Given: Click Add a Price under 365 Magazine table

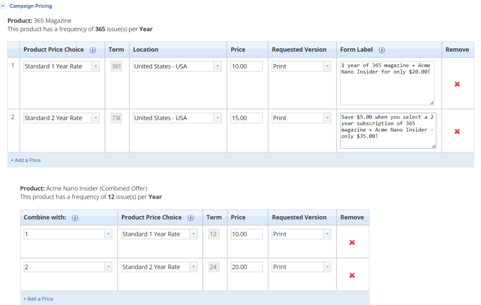Looking at the screenshot, I should click(26, 160).
